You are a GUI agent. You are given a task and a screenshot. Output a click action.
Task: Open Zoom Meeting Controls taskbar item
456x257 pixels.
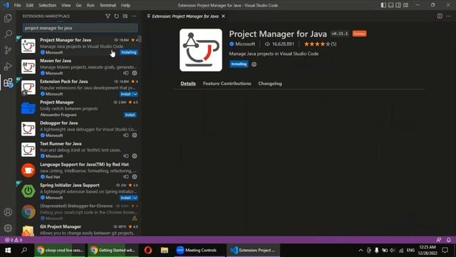click(x=200, y=251)
